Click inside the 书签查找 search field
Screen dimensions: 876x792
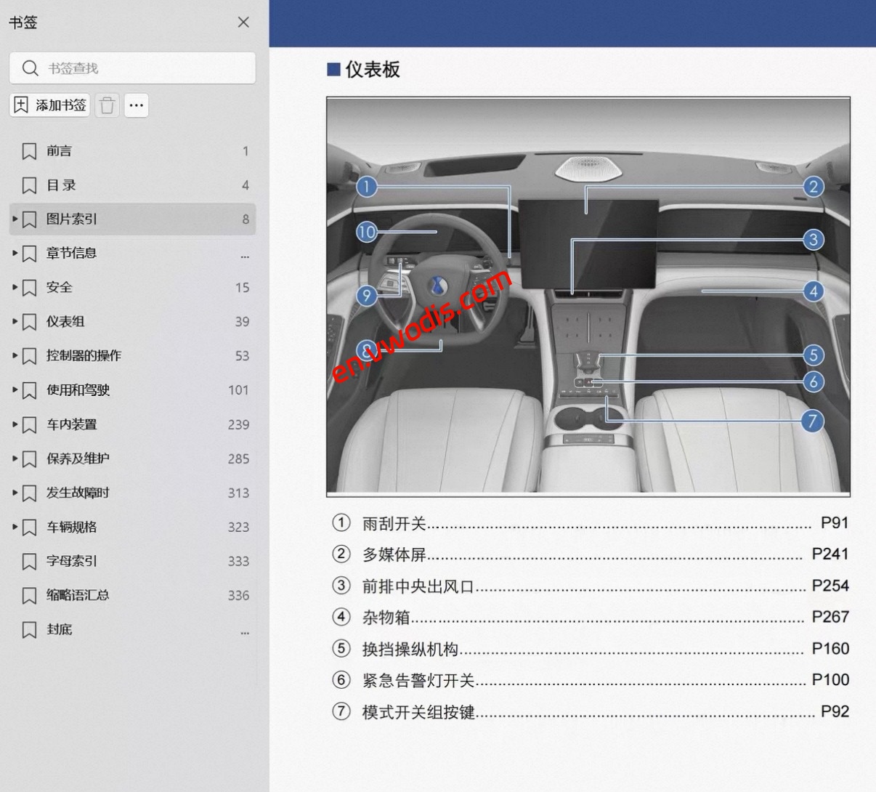131,68
